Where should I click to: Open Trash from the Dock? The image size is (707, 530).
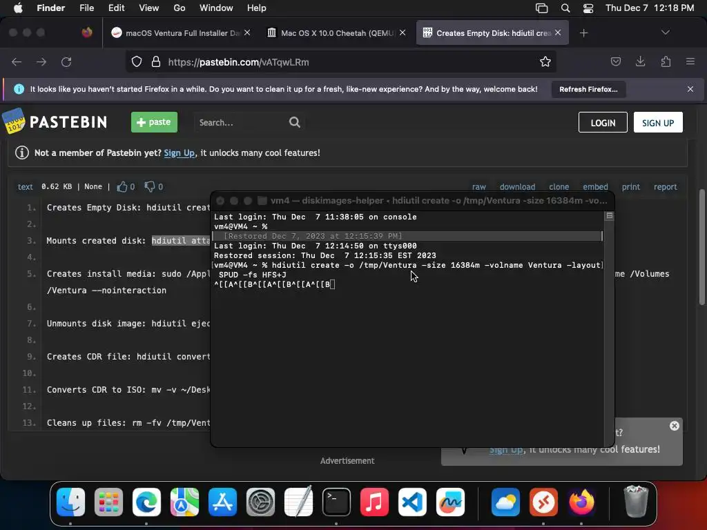tap(636, 501)
